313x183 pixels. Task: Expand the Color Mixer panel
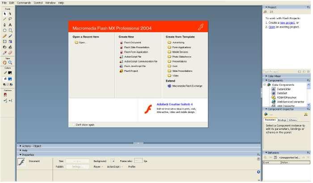click(x=266, y=76)
